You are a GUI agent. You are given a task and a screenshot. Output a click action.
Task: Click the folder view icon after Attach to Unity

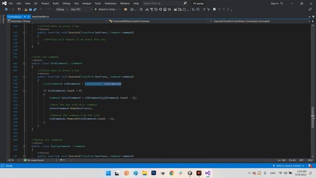coord(126,9)
